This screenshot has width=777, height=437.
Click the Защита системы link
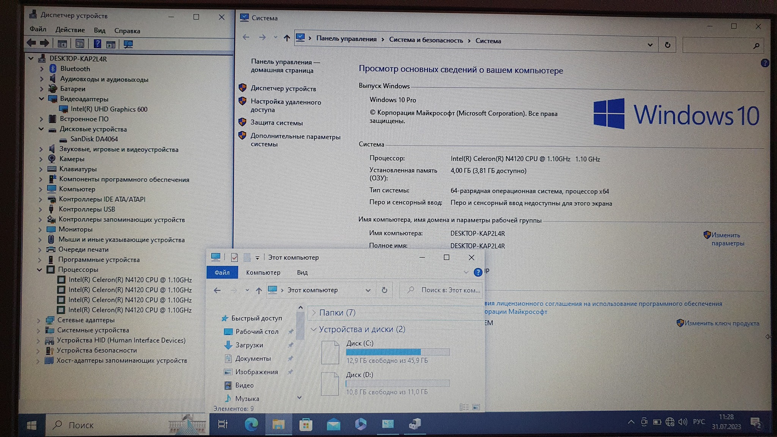click(276, 123)
